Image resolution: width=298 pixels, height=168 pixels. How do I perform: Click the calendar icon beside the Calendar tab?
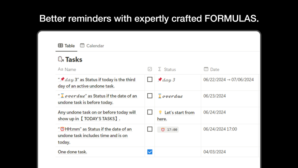[x=82, y=46]
